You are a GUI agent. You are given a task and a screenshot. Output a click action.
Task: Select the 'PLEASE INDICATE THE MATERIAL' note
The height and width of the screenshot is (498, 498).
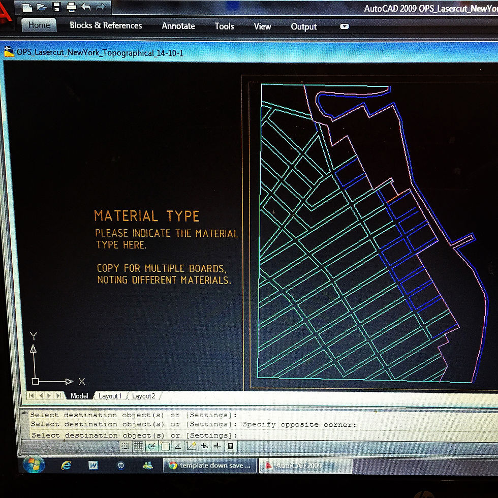click(x=167, y=233)
